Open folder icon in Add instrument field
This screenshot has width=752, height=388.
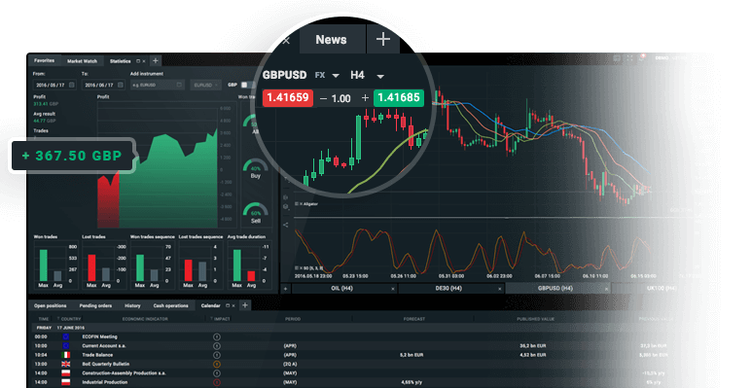179,85
